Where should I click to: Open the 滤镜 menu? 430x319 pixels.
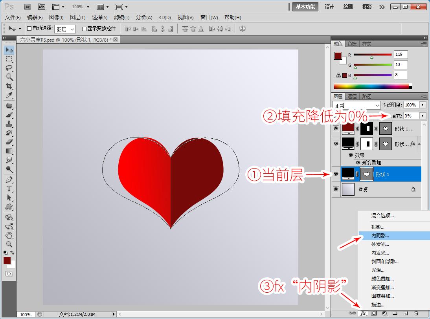tap(121, 17)
